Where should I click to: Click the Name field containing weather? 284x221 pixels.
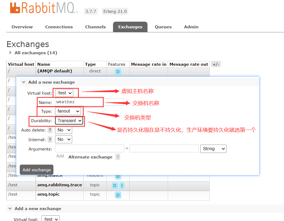(90, 102)
